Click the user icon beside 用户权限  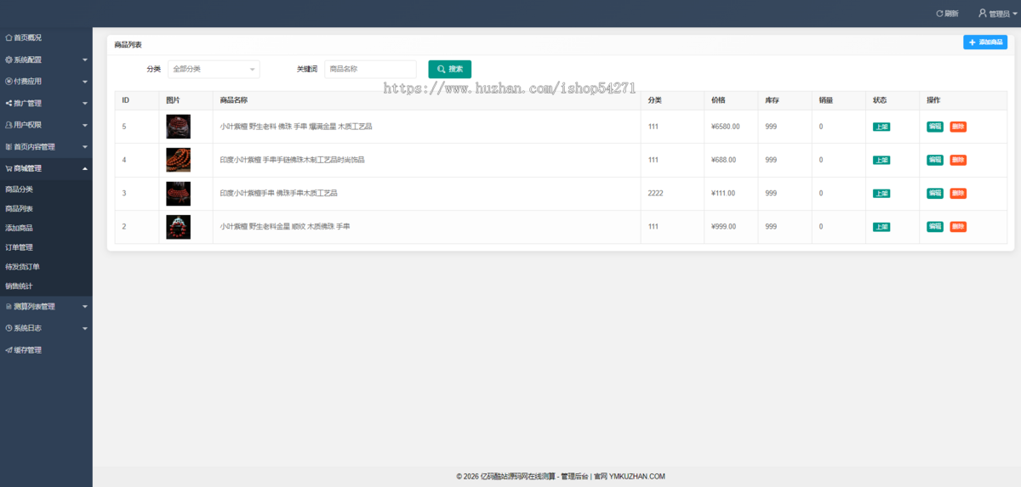tap(9, 125)
